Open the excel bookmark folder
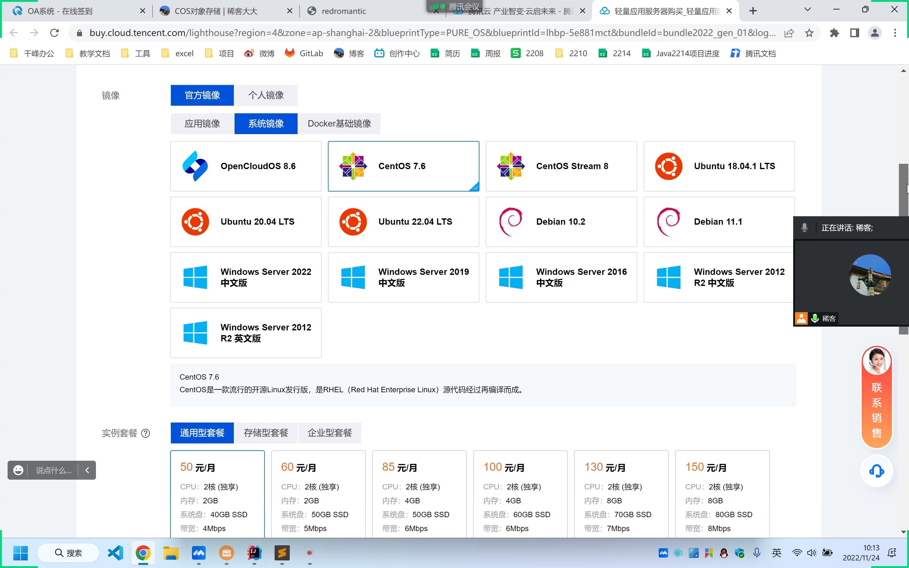Viewport: 909px width, 568px height. [177, 53]
